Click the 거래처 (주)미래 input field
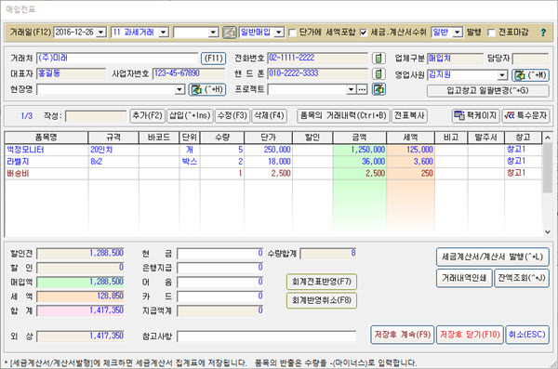The height and width of the screenshot is (369, 558). click(117, 58)
